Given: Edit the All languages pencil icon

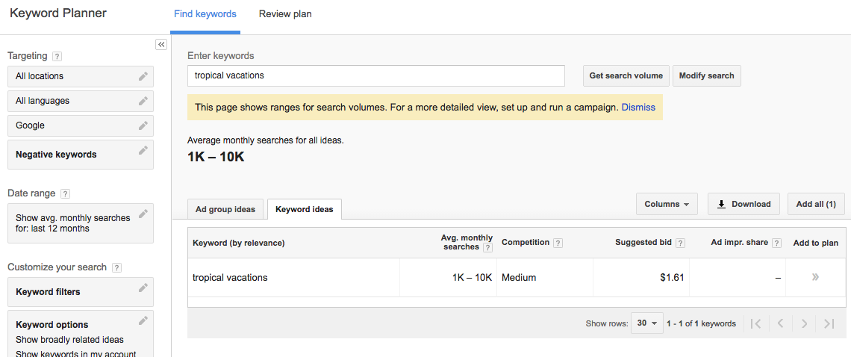Looking at the screenshot, I should (x=143, y=101).
